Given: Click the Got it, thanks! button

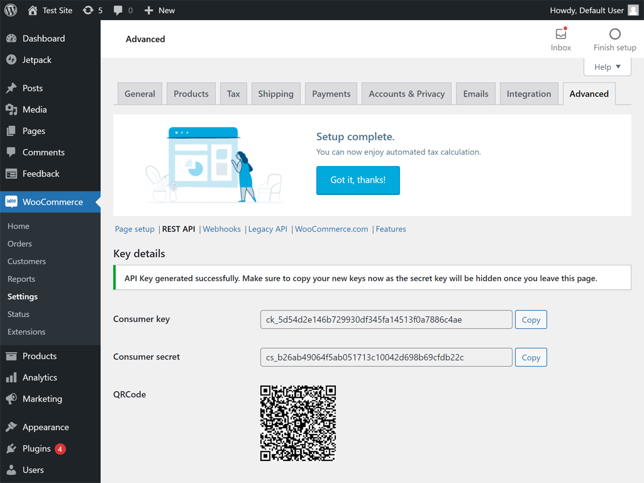Looking at the screenshot, I should 358,180.
